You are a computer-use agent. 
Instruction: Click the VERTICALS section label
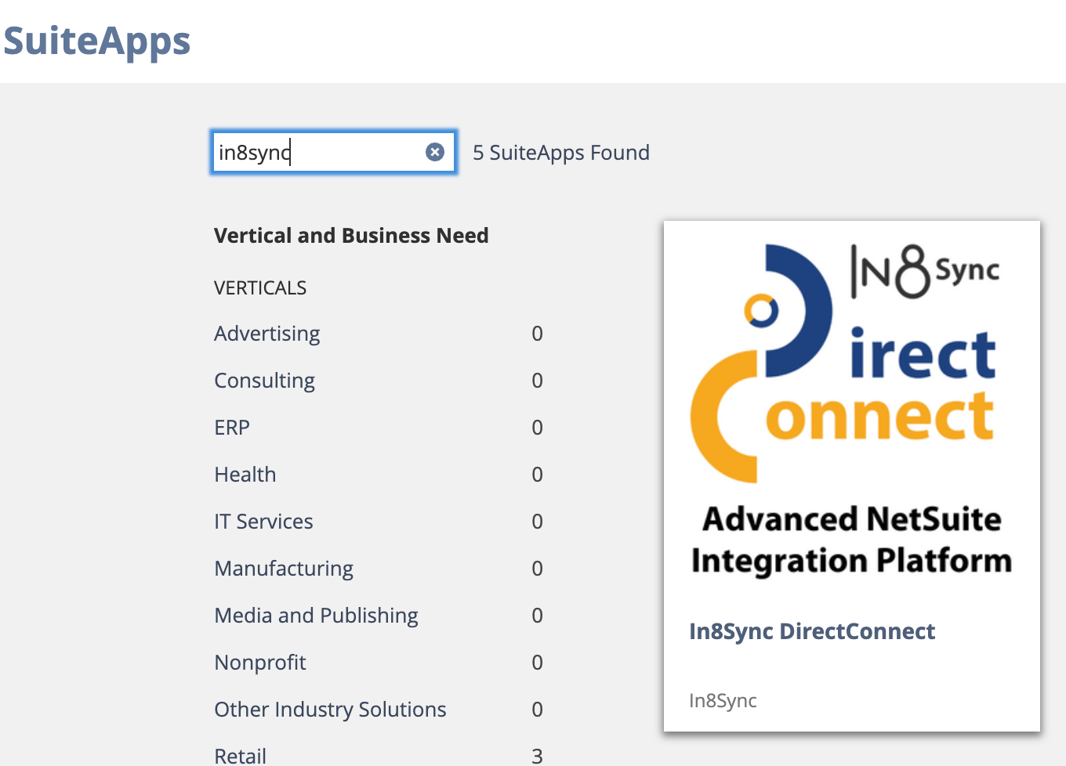260,288
